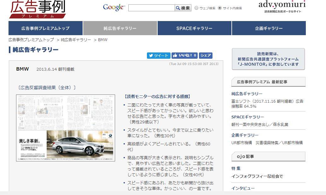Open インフォグラフィーな社会で article link

click(257, 176)
